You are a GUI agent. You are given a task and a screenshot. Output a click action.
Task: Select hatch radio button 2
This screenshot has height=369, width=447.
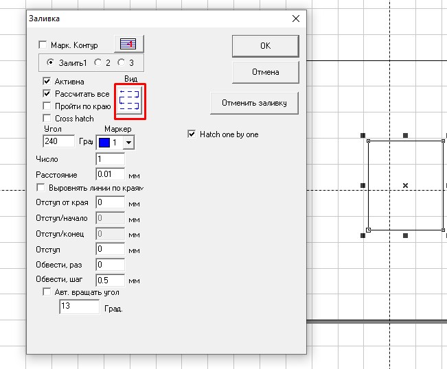click(x=98, y=62)
